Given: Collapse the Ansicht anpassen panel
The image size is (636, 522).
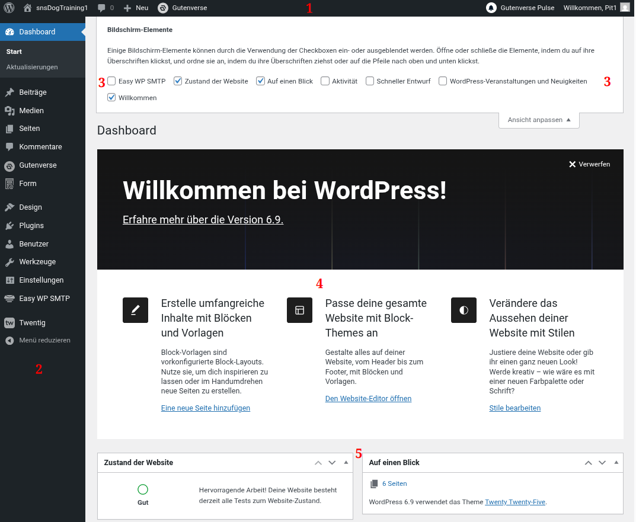Looking at the screenshot, I should pyautogui.click(x=539, y=120).
